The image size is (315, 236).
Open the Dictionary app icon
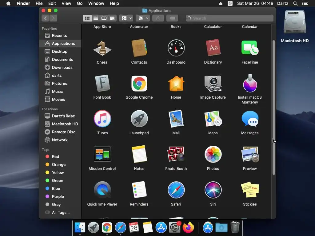tap(213, 48)
